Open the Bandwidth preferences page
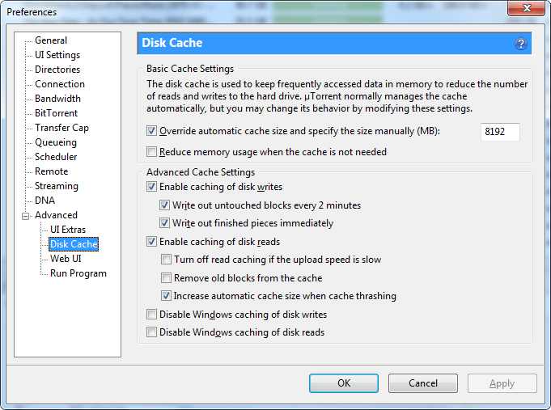 [57, 99]
